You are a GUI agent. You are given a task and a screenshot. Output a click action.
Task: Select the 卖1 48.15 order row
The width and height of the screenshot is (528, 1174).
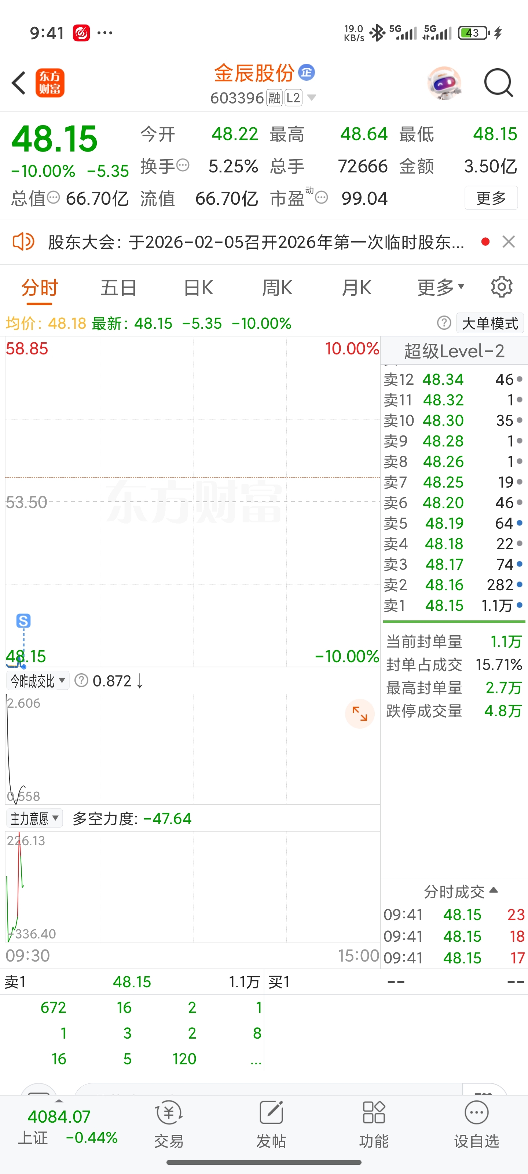click(x=454, y=605)
